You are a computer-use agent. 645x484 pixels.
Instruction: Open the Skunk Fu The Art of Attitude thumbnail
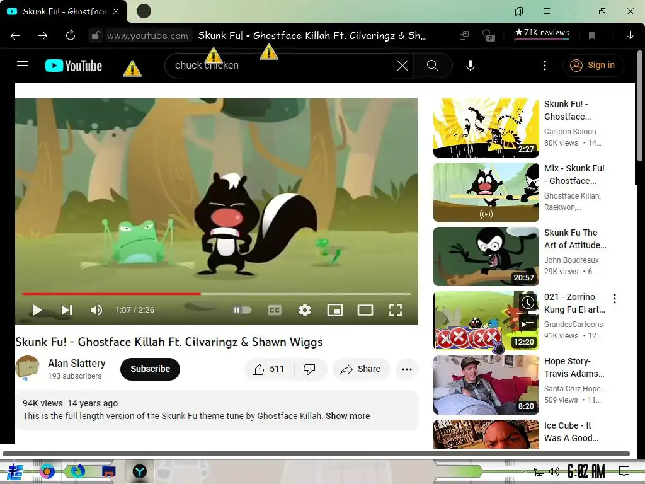(486, 256)
